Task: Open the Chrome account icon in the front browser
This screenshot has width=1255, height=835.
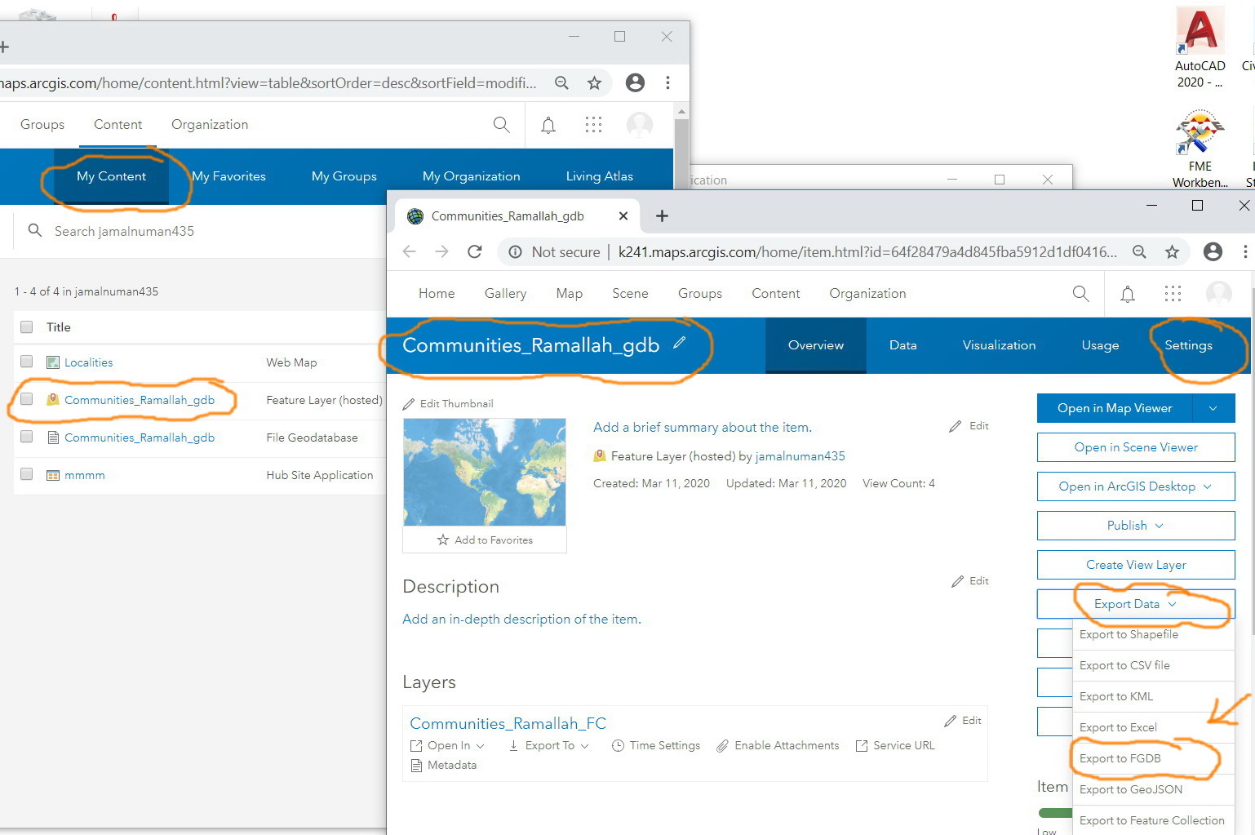Action: [1213, 252]
